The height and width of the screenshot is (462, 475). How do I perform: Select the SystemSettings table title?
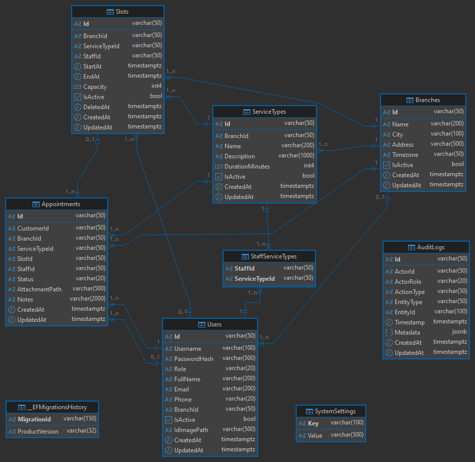(x=335, y=411)
